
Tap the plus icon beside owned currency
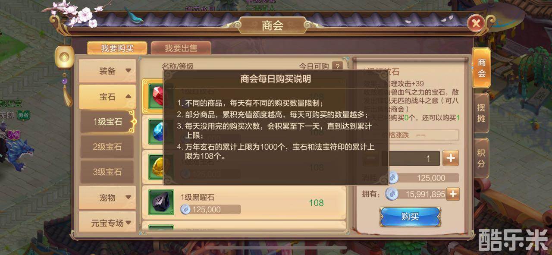coord(453,194)
